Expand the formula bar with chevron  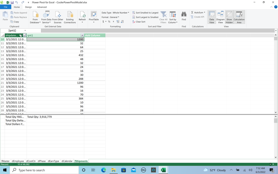point(276,30)
